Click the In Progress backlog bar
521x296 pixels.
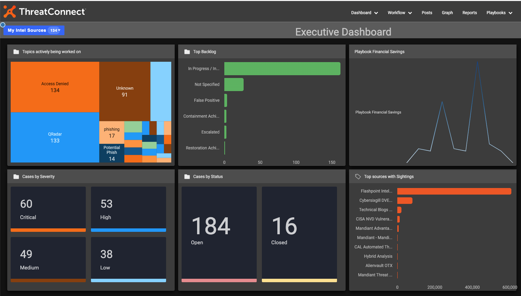(282, 69)
